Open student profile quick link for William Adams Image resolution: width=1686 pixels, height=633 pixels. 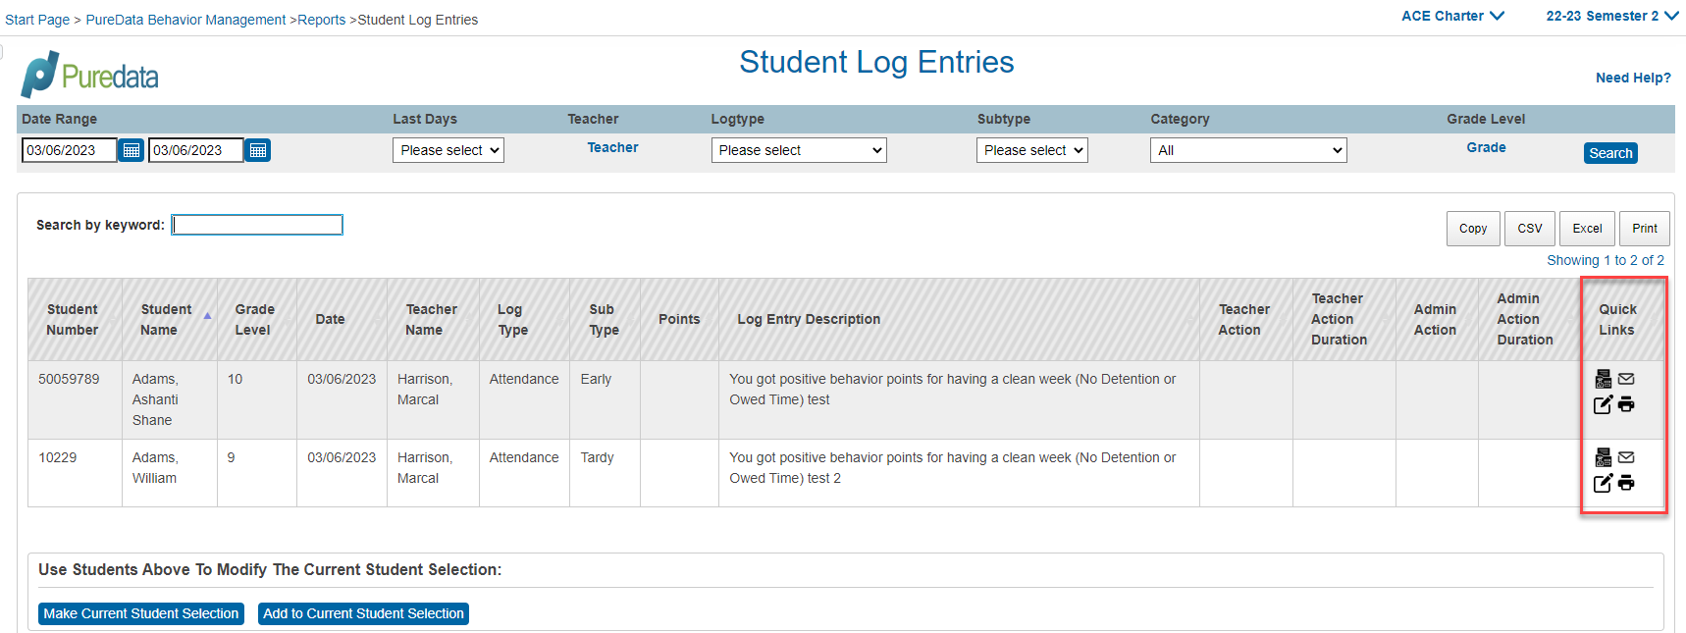[x=1603, y=457]
